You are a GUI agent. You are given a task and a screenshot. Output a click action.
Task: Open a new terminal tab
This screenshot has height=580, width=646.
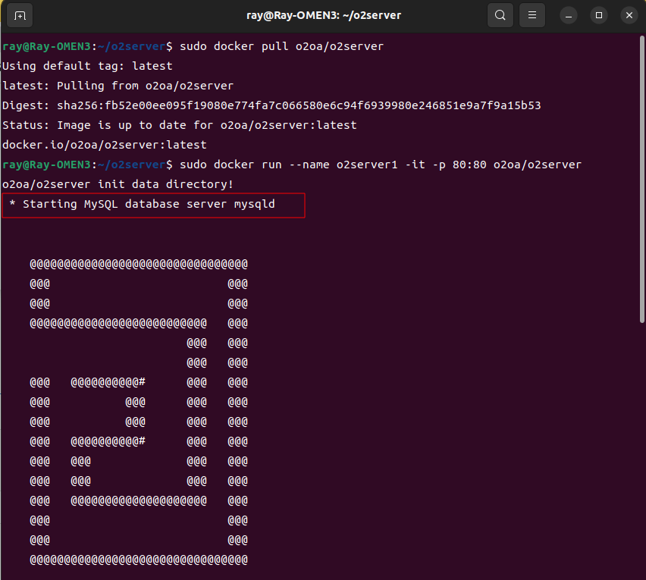click(x=20, y=15)
